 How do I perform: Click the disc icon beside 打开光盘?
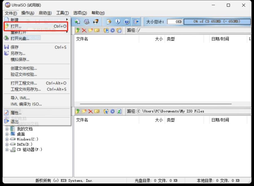pos(6,38)
